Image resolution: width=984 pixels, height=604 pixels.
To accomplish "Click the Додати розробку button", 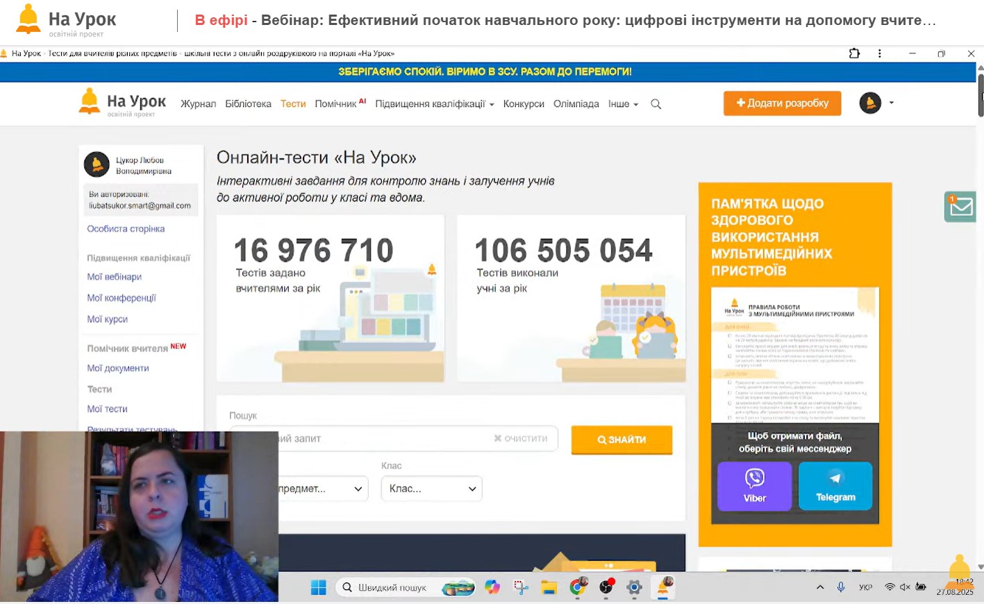I will click(x=782, y=103).
